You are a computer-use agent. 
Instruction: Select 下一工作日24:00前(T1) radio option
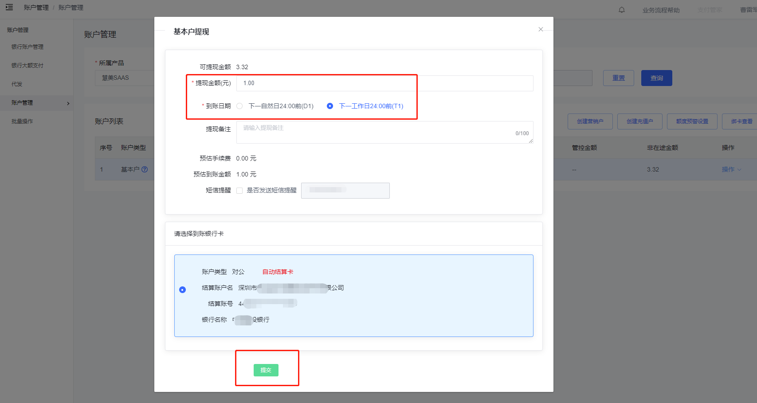click(330, 106)
